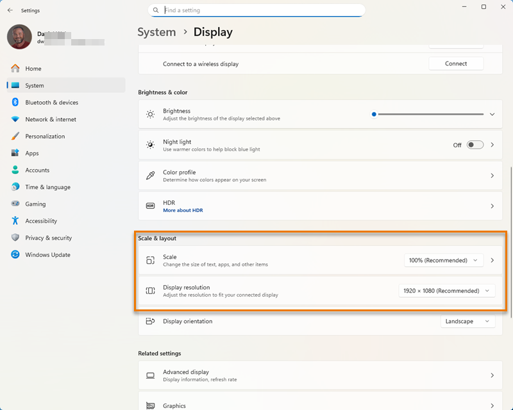
Task: Click the Related settings heading
Action: 159,354
